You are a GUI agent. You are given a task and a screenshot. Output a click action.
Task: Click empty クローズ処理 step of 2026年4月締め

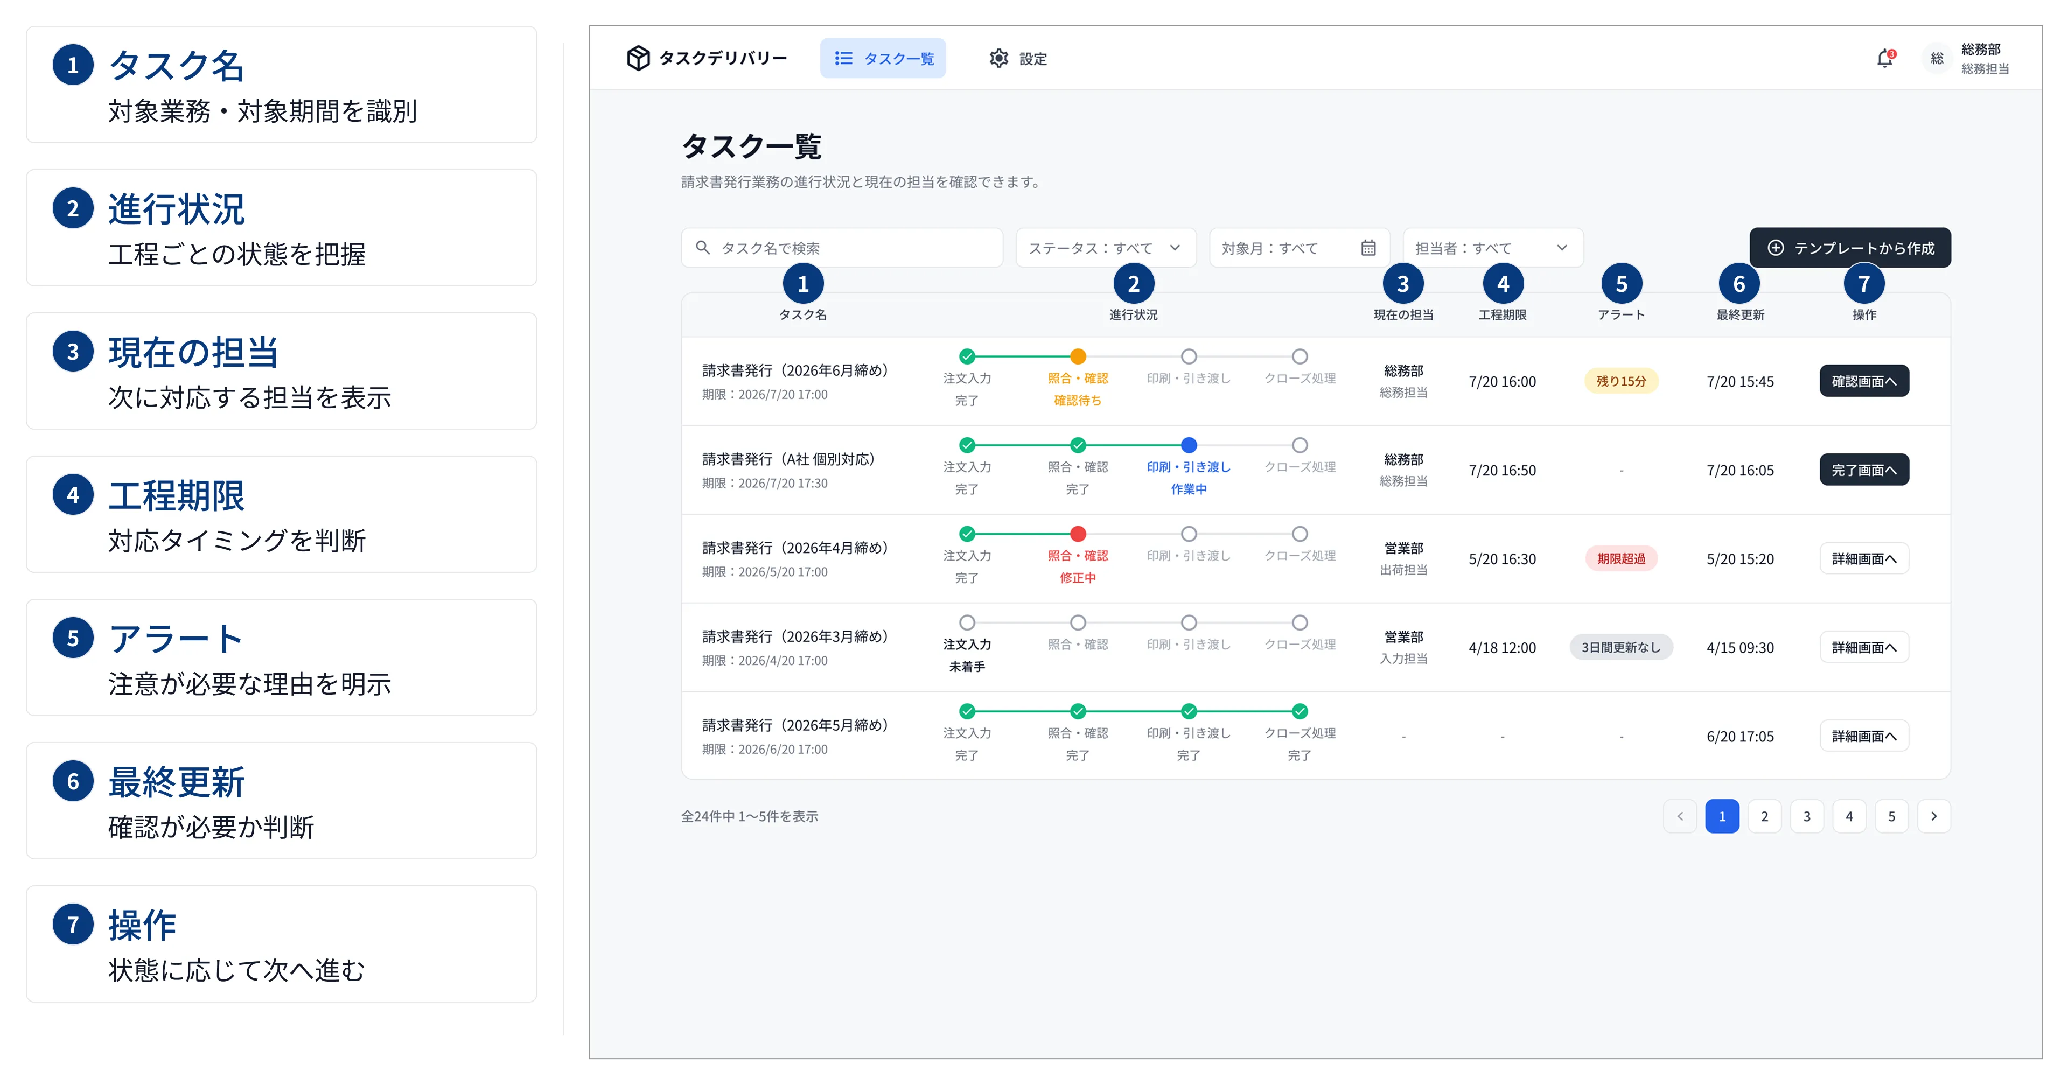tap(1300, 534)
